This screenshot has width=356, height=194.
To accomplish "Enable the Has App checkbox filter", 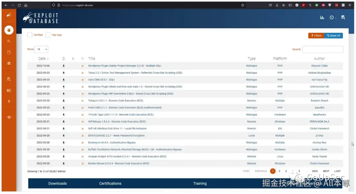I will coord(48,35).
